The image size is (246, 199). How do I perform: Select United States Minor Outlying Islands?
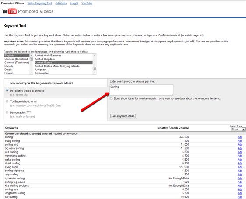(64, 66)
